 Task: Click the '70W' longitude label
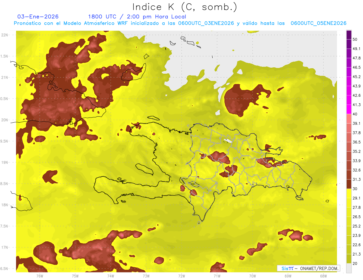[253, 276]
